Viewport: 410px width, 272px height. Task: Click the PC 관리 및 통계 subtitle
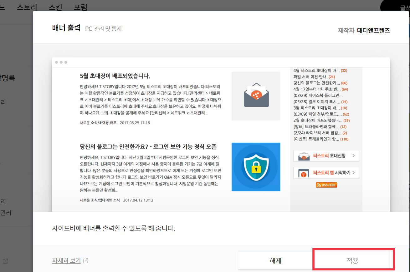[103, 29]
